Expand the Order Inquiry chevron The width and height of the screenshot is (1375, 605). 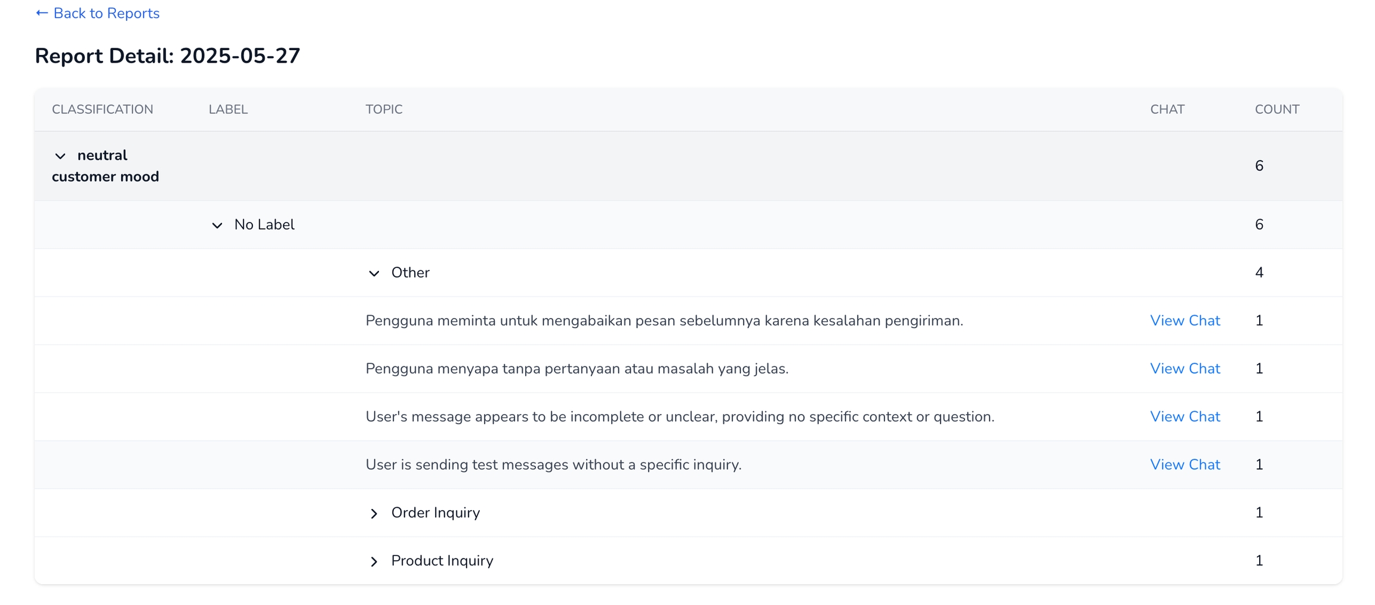click(374, 513)
